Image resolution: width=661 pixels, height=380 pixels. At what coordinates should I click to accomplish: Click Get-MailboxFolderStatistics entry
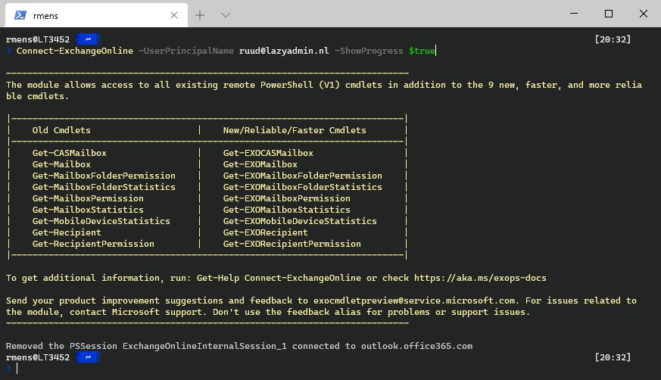point(104,187)
